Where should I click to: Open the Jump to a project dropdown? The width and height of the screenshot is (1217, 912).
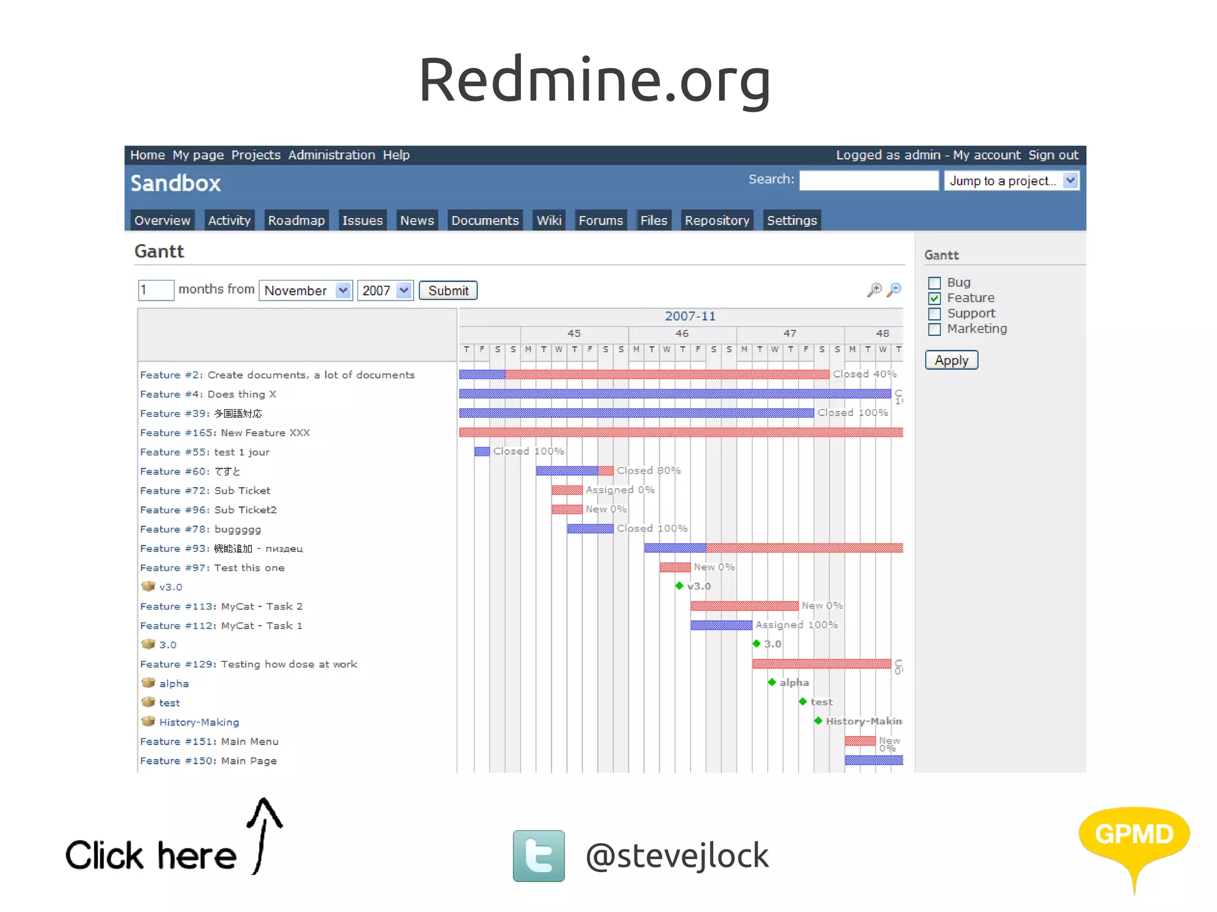pos(1011,181)
